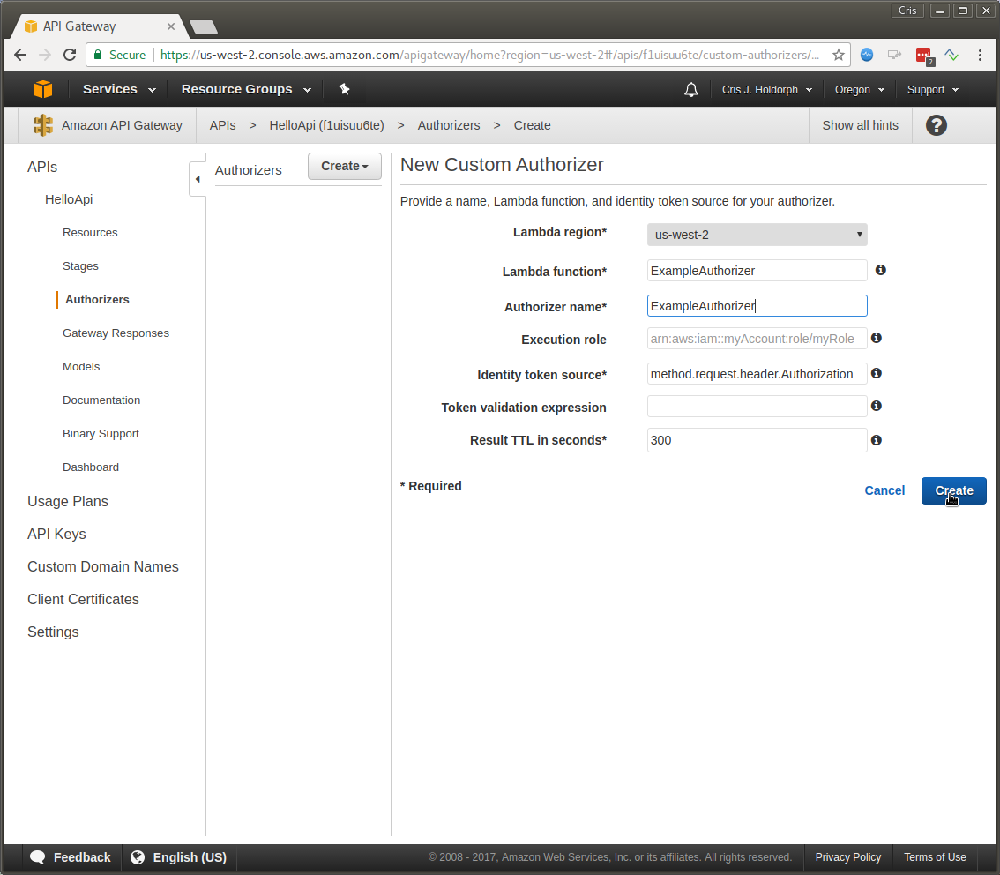
Task: Open Settings in the sidebar
Action: pos(53,632)
